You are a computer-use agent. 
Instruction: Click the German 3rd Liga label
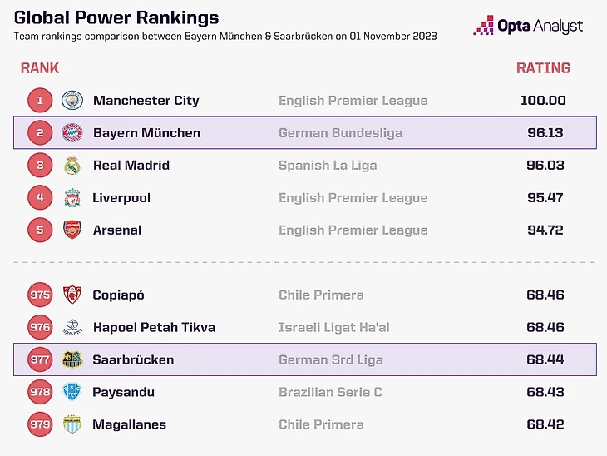point(331,360)
